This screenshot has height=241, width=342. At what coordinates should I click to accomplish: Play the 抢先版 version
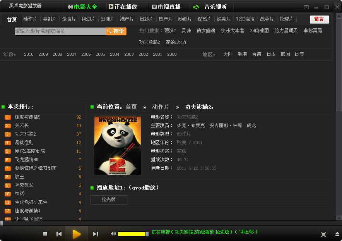tap(109, 200)
